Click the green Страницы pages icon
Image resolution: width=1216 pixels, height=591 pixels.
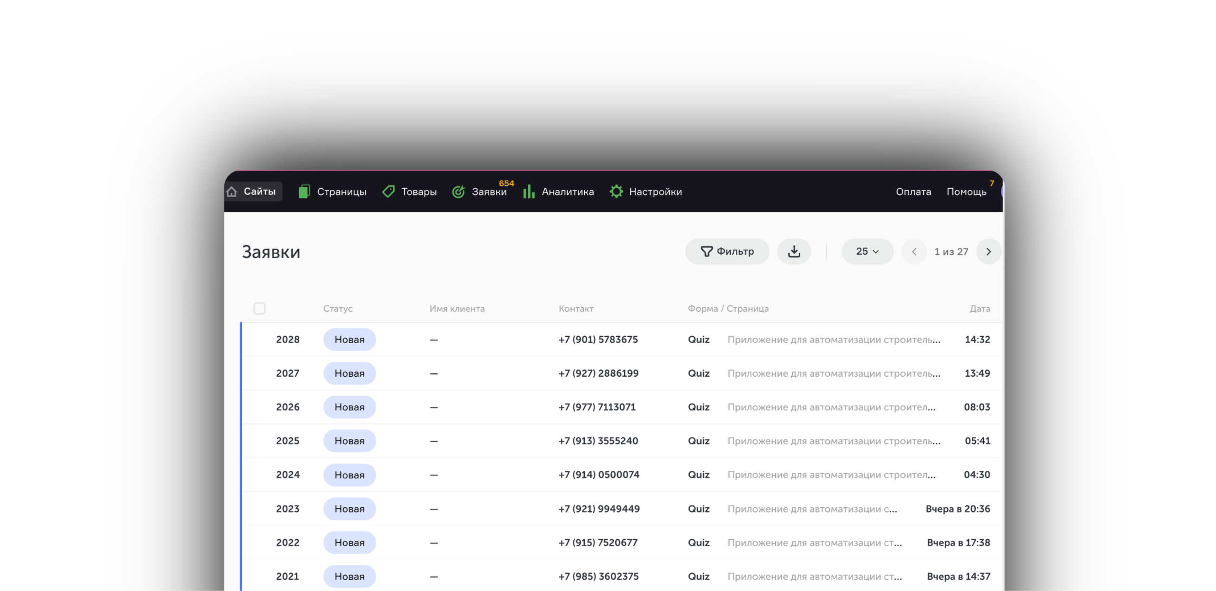click(x=304, y=191)
